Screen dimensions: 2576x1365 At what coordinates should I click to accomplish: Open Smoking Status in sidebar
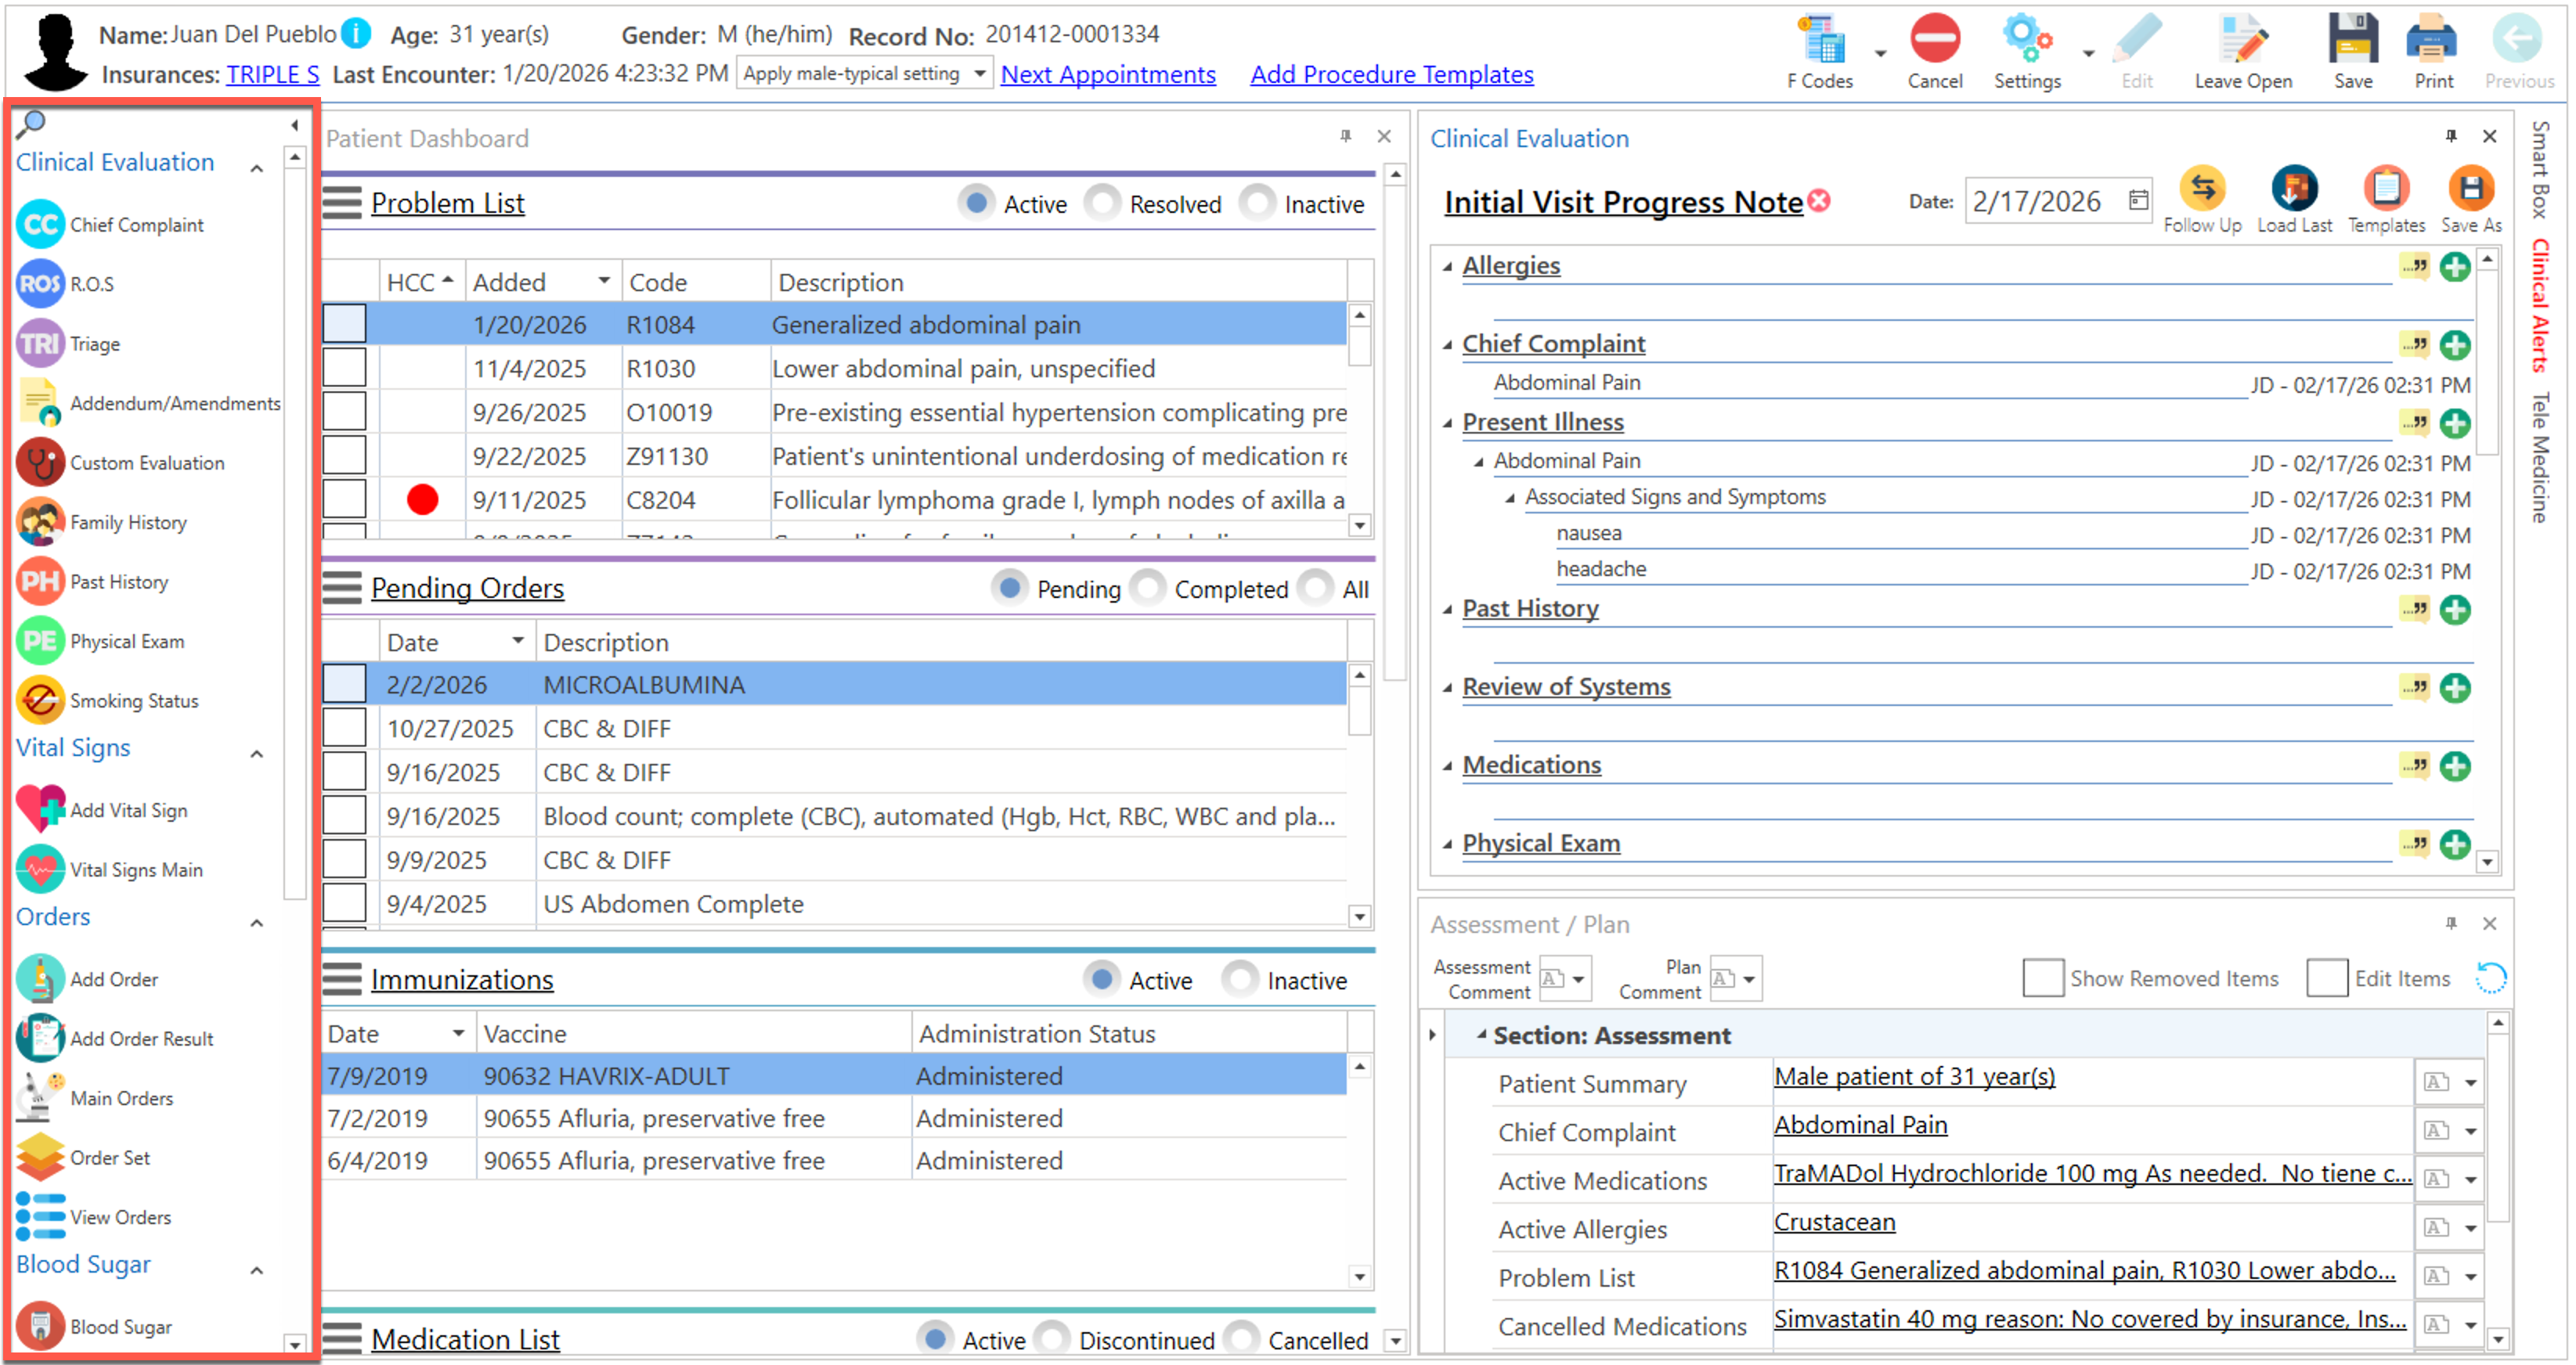40,701
